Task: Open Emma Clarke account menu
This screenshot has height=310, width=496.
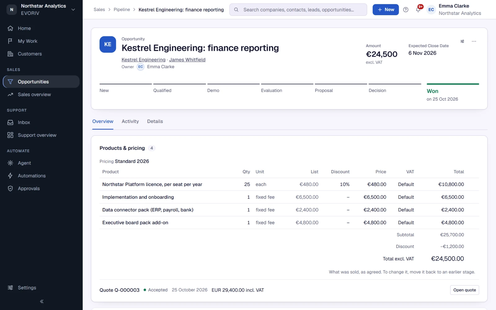Action: pos(454,10)
